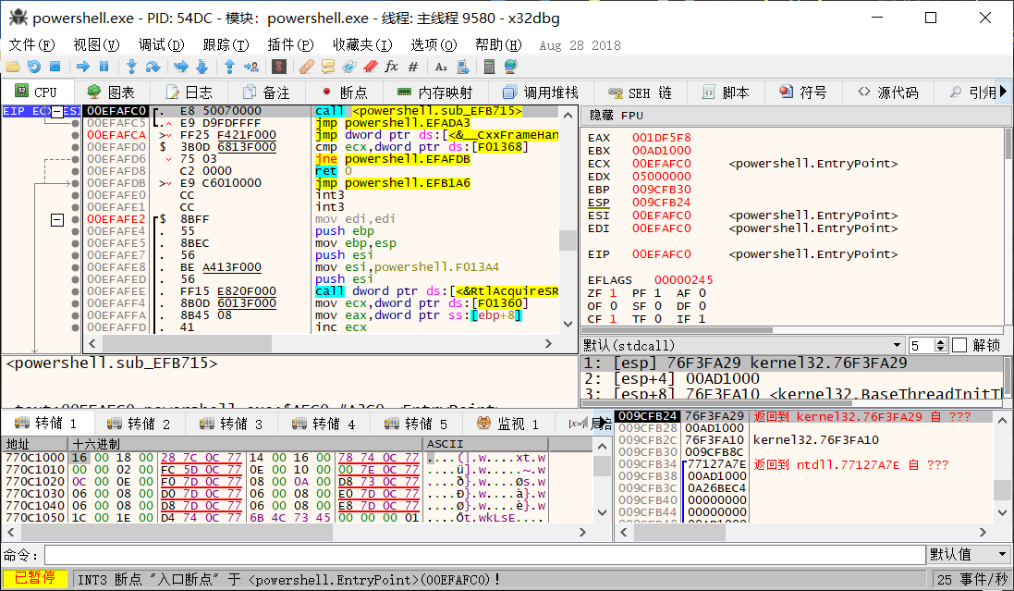Toggle the SF flag value
The height and width of the screenshot is (591, 1014).
(658, 306)
